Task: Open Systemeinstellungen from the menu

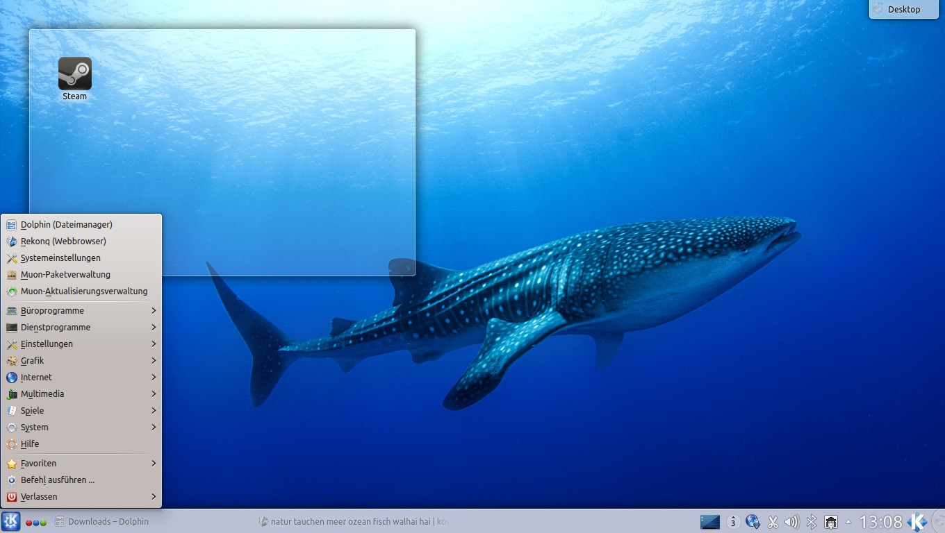Action: pyautogui.click(x=60, y=258)
